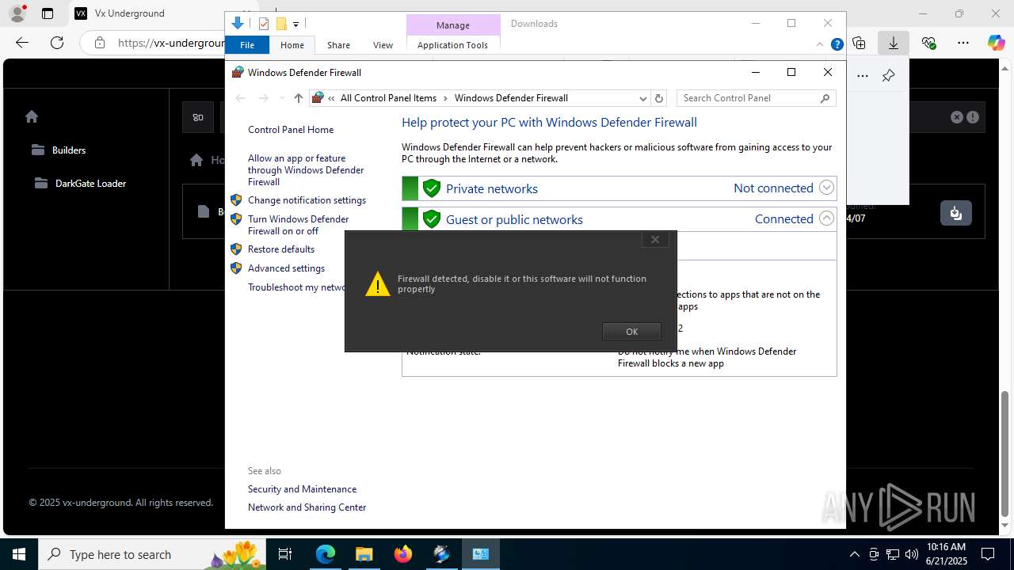Switch to Share tab in Explorer ribbon
The height and width of the screenshot is (570, 1014).
tap(338, 45)
